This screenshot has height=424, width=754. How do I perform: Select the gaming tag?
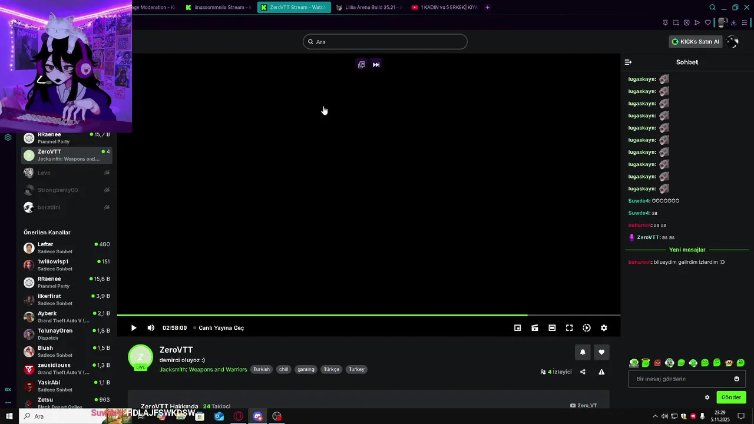[x=306, y=369]
